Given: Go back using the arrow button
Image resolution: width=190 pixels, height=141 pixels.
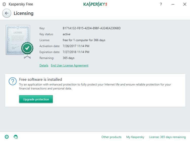Looking at the screenshot, I should (7, 13).
